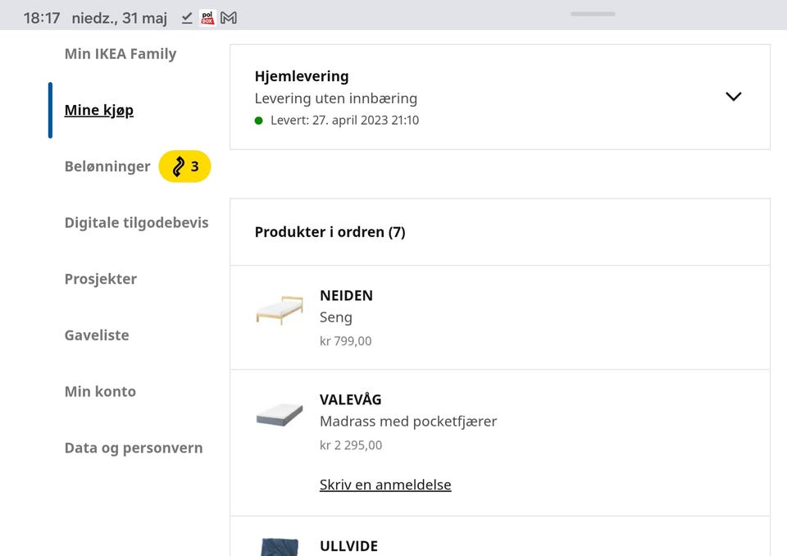Tap the Gmail notification icon in status bar
The height and width of the screenshot is (556, 787).
click(229, 18)
